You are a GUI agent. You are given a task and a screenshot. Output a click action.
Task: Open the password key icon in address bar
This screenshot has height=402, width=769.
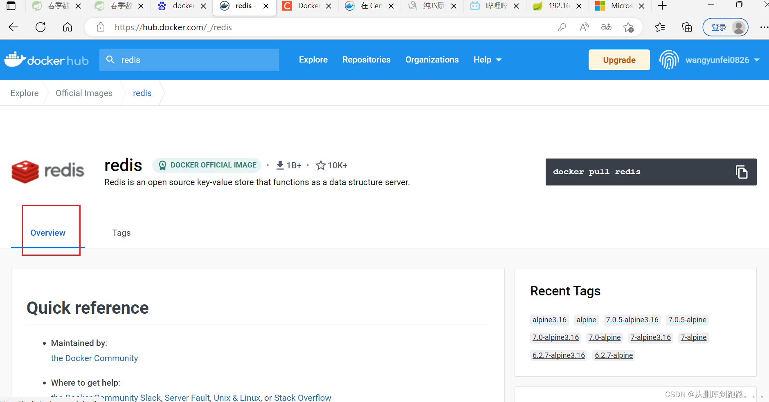pyautogui.click(x=562, y=27)
